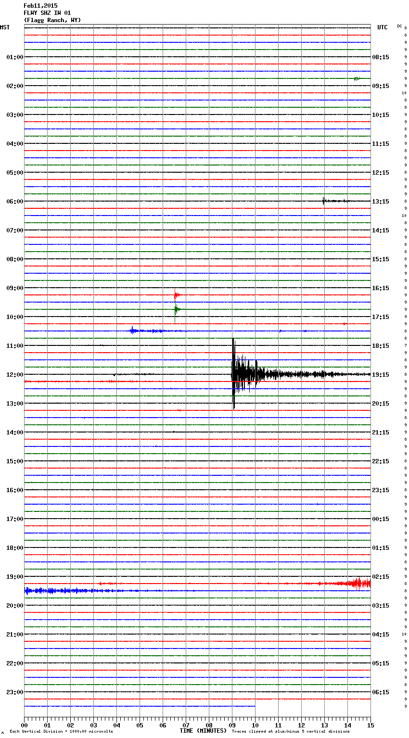Click the 00 minute axis tick label
The image size is (409, 738).
[24, 725]
